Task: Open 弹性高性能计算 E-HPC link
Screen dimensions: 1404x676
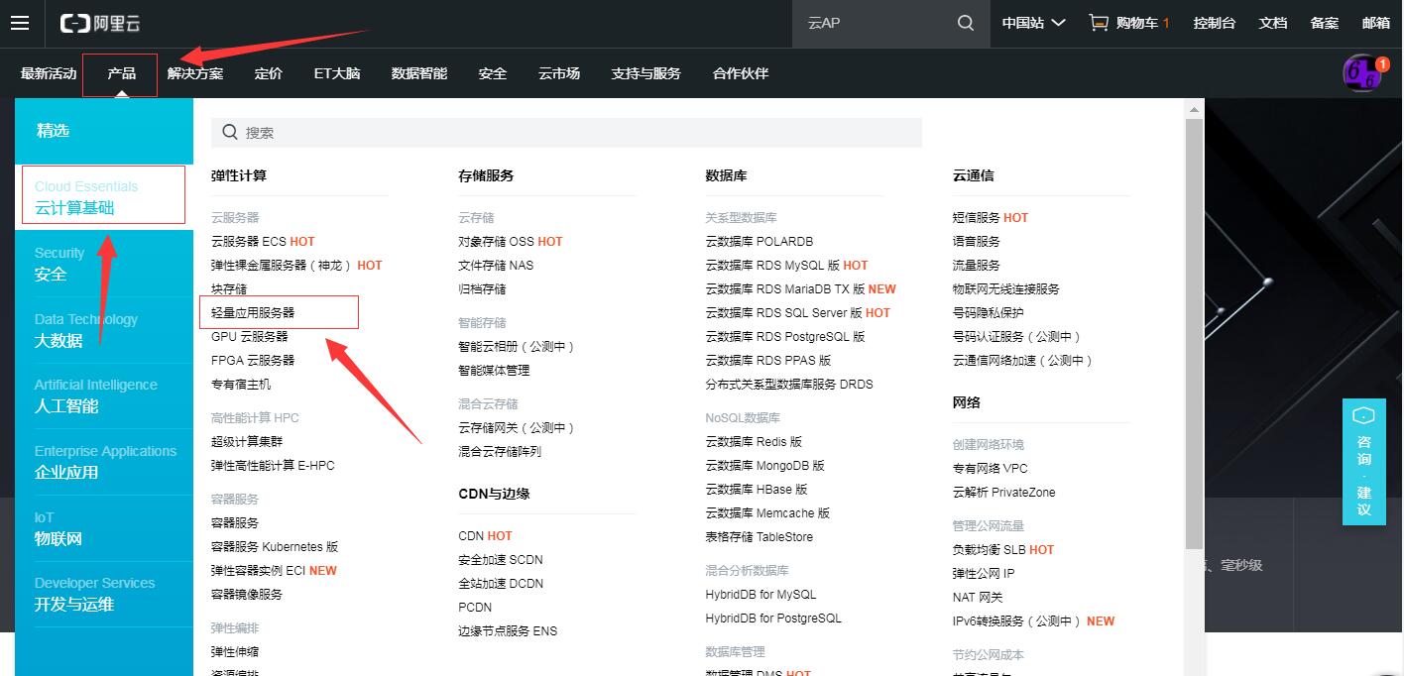Action: (273, 465)
